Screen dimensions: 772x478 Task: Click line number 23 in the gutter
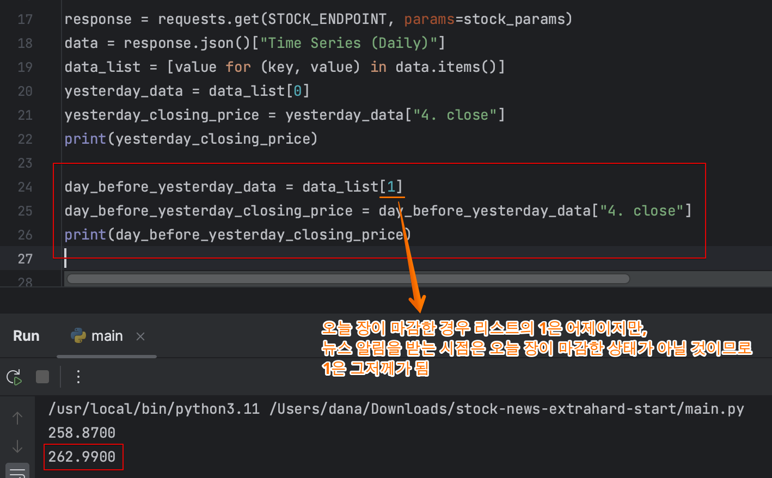[25, 163]
